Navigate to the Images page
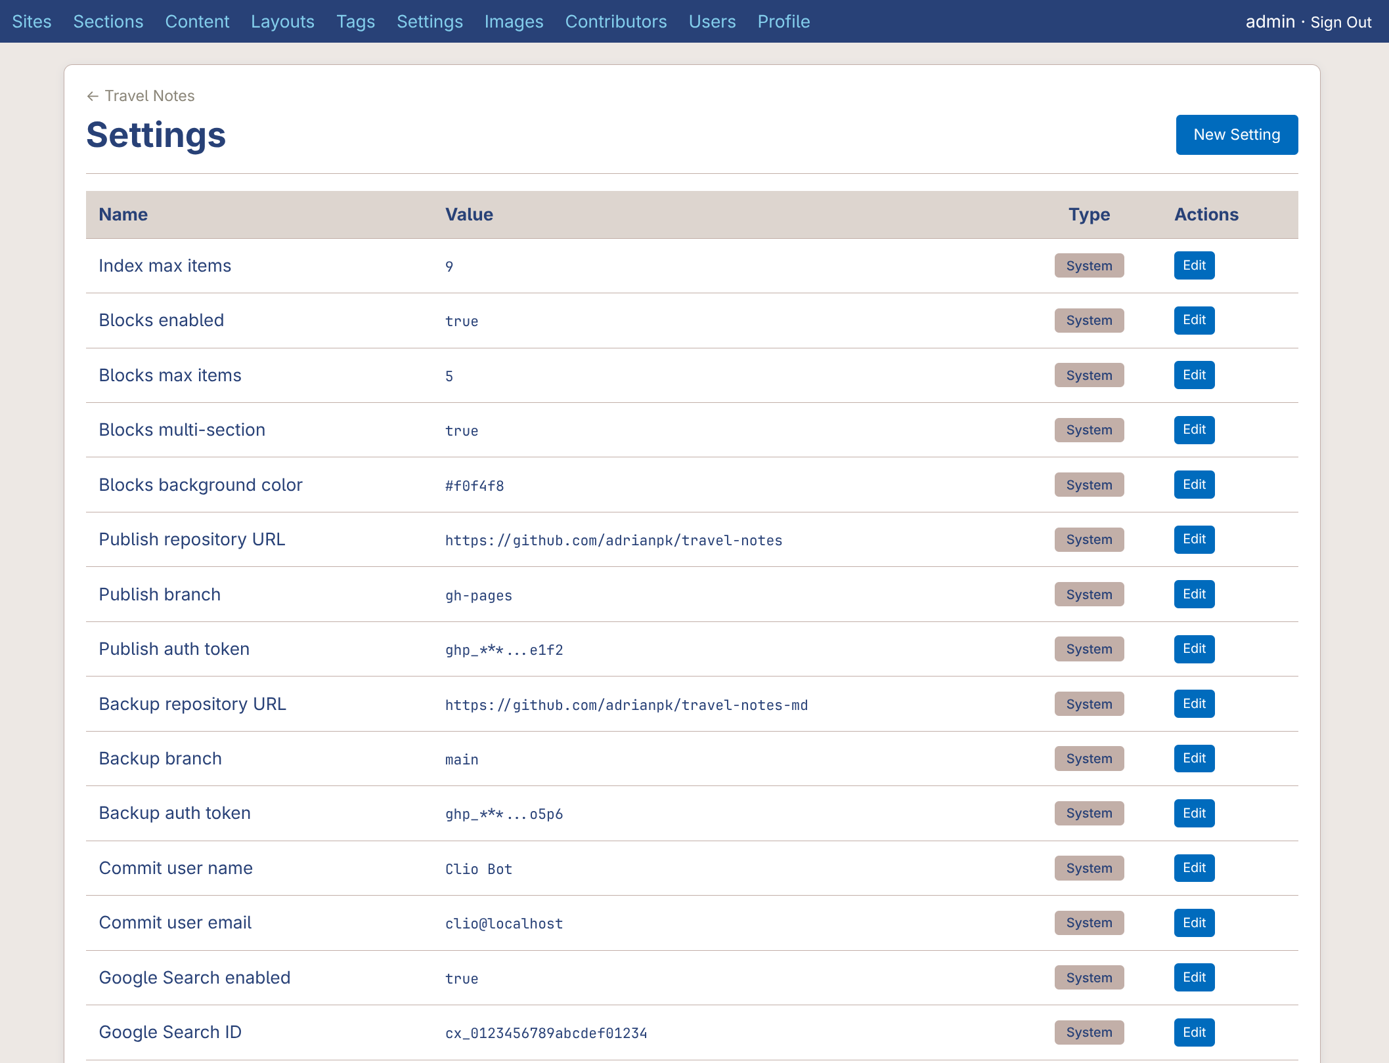The height and width of the screenshot is (1063, 1389). point(514,22)
